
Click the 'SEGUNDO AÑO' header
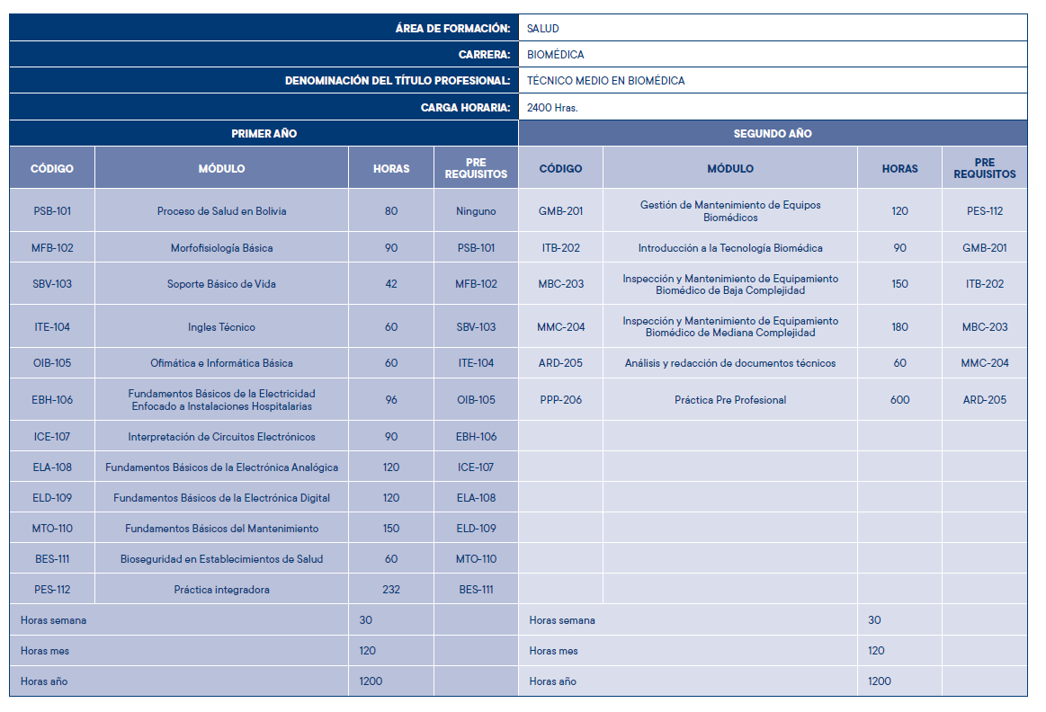point(773,133)
